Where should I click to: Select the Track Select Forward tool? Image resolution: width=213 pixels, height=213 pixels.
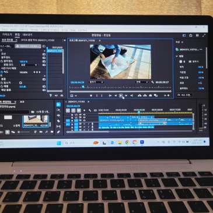(x=58, y=110)
